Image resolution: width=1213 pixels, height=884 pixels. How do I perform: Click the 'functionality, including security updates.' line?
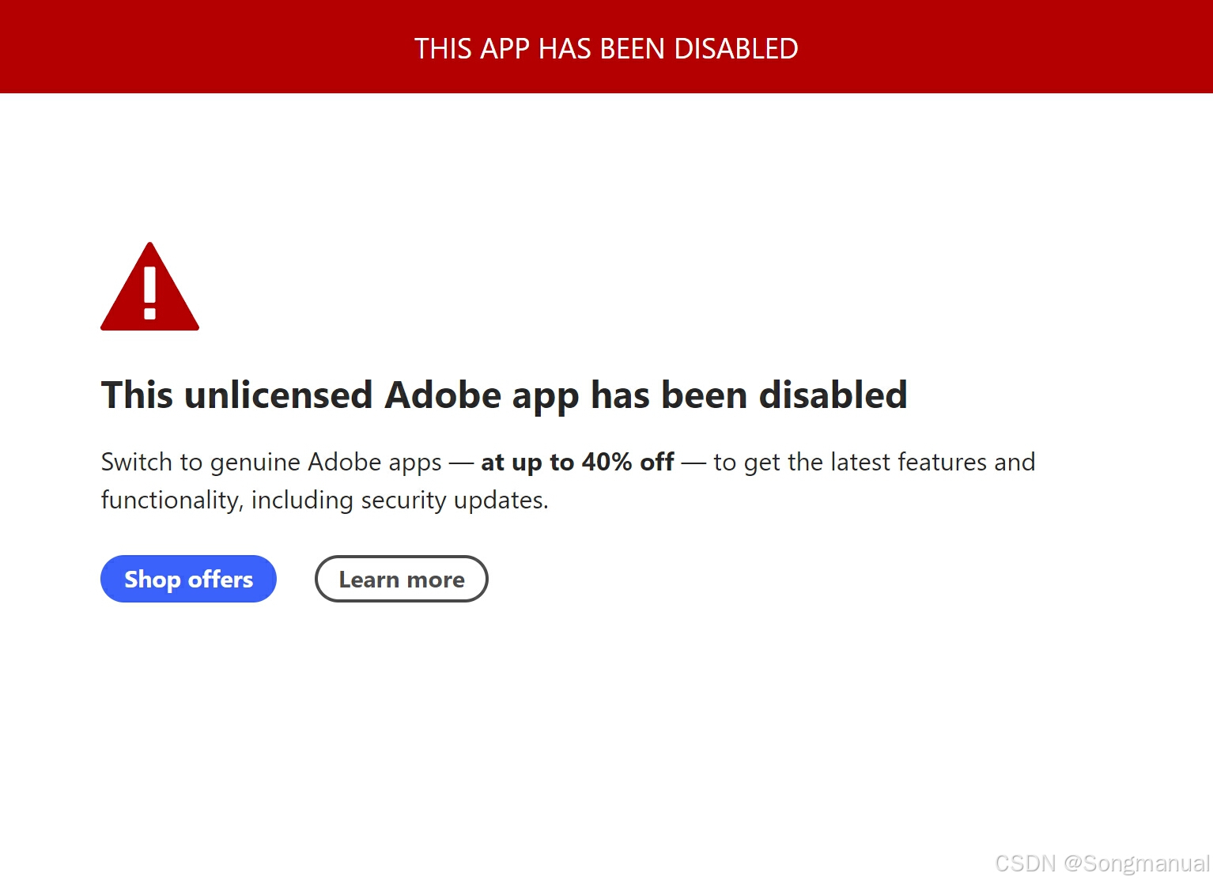(x=324, y=501)
